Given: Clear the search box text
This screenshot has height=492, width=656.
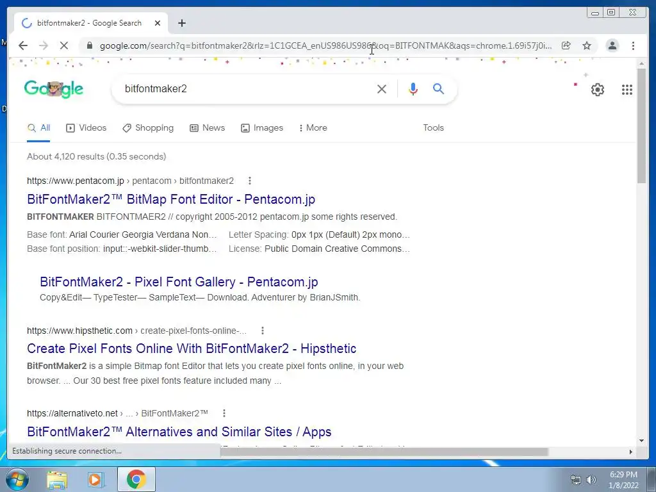Looking at the screenshot, I should (382, 88).
